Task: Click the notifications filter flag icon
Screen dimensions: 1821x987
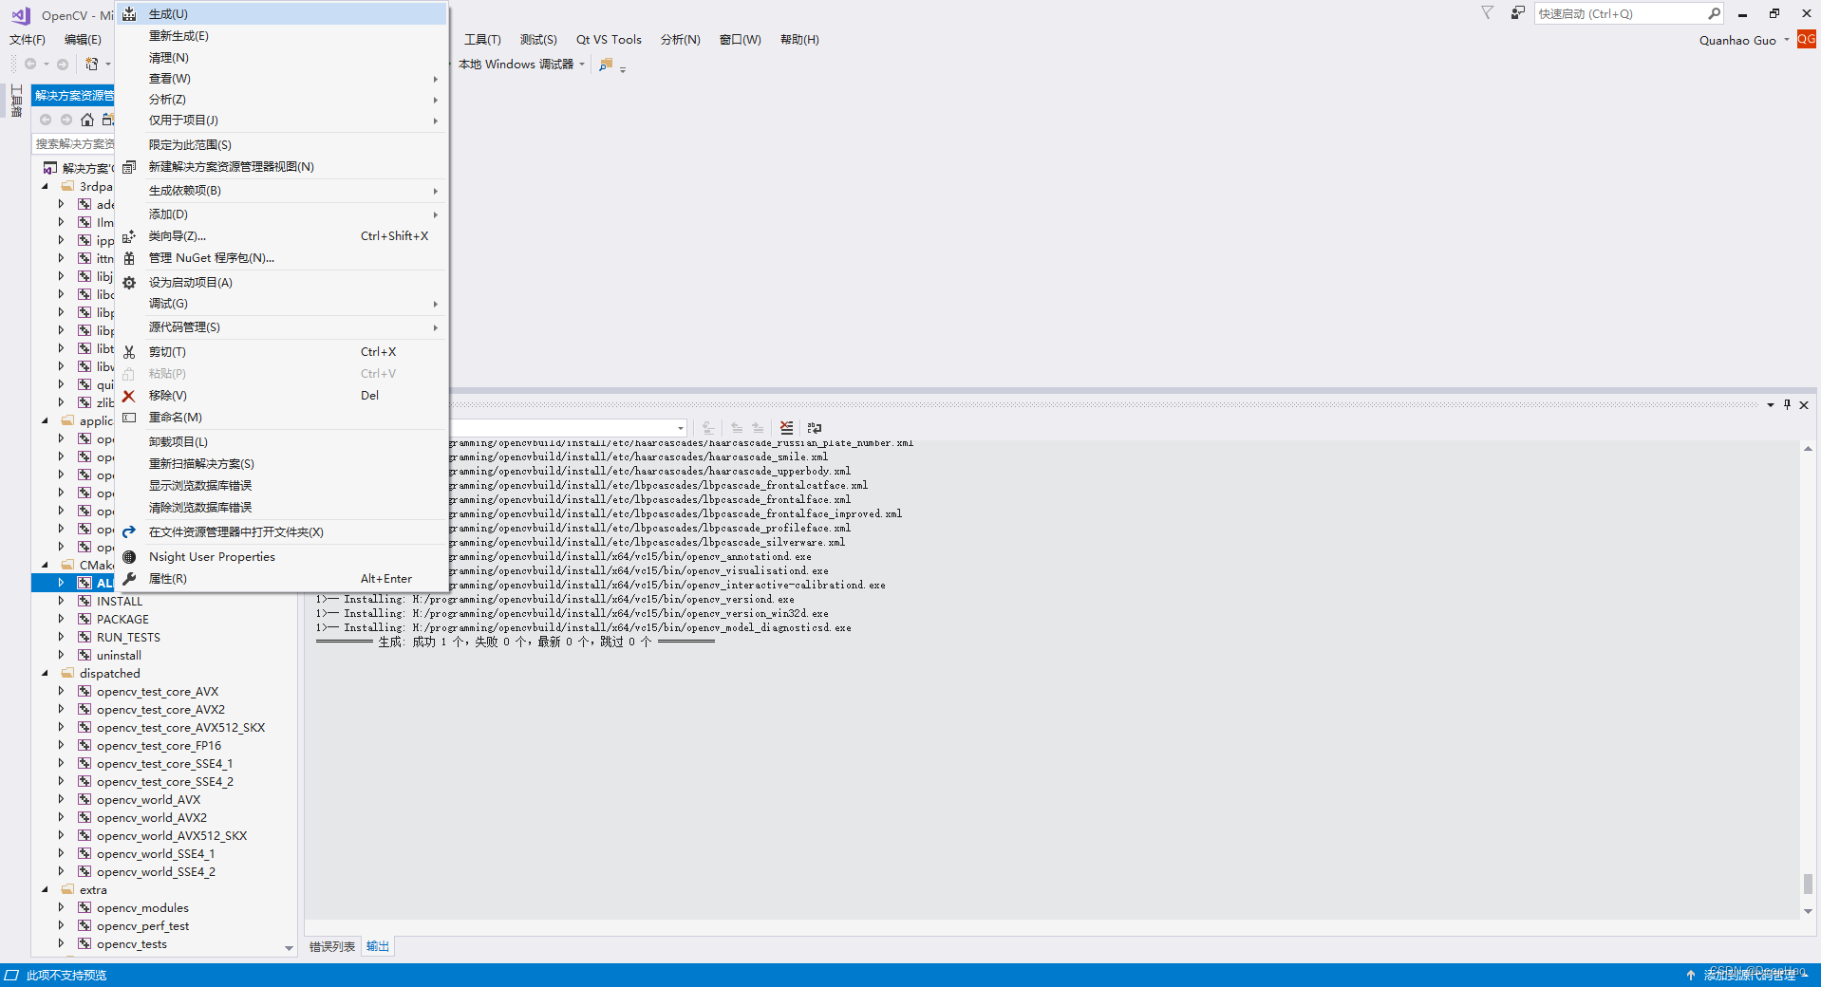Action: point(1487,13)
